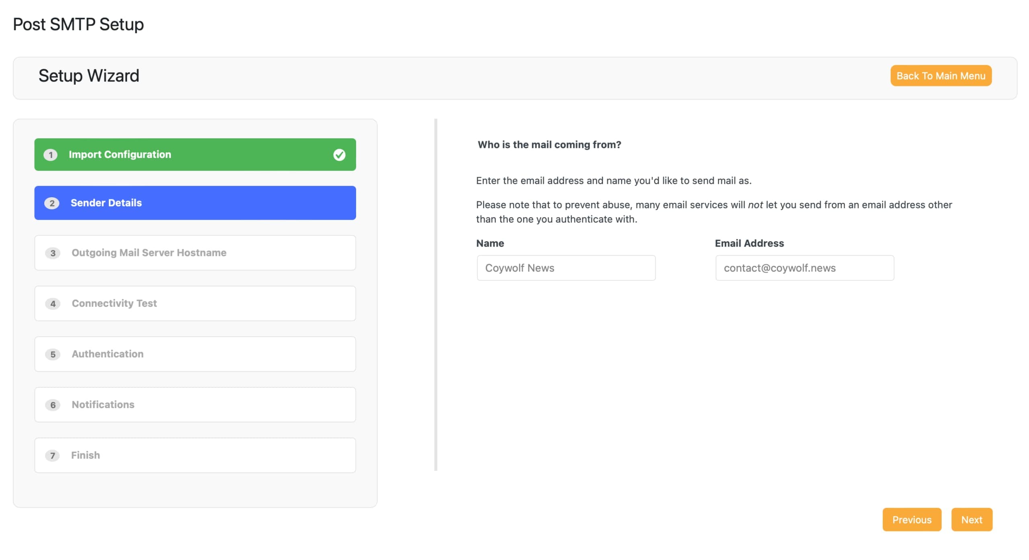The image size is (1029, 560).
Task: Click the italic word 'not' in the note
Action: coord(755,205)
